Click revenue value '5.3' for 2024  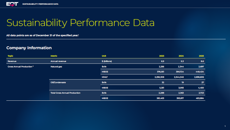click(x=182, y=61)
